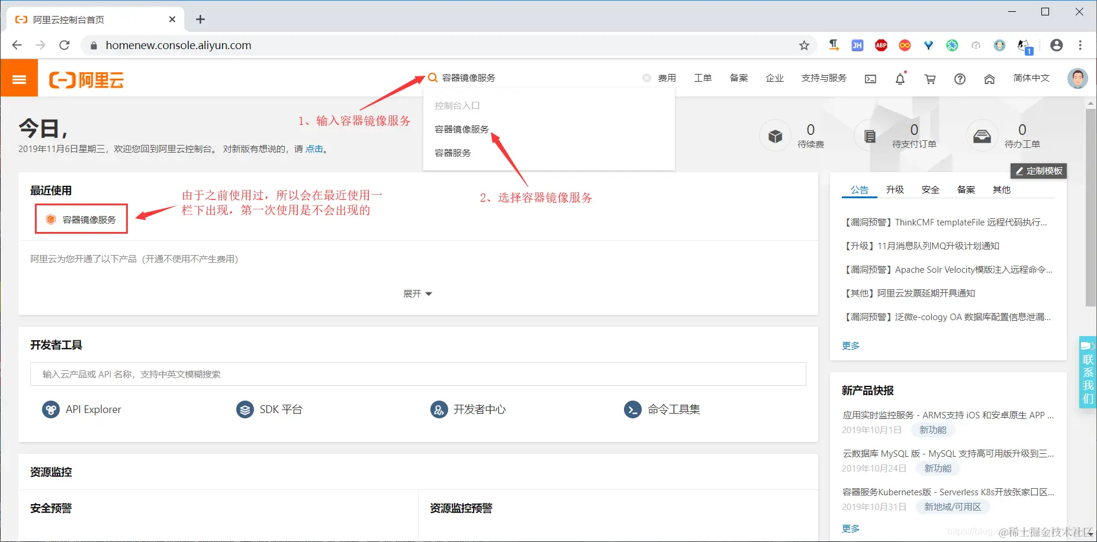The image size is (1097, 542).
Task: Open the 企业 menu
Action: click(774, 78)
